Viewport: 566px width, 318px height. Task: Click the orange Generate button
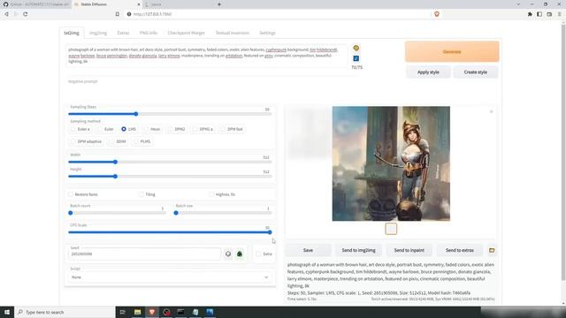pyautogui.click(x=452, y=51)
